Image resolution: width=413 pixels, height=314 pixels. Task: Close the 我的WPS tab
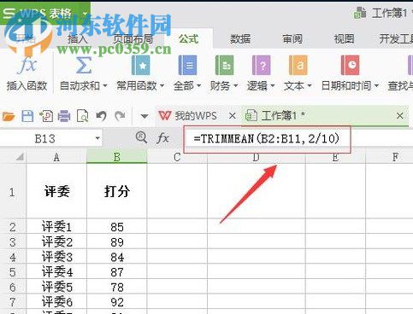coord(233,116)
